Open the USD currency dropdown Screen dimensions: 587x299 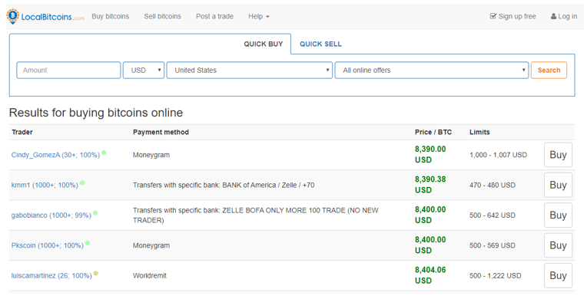tap(144, 71)
